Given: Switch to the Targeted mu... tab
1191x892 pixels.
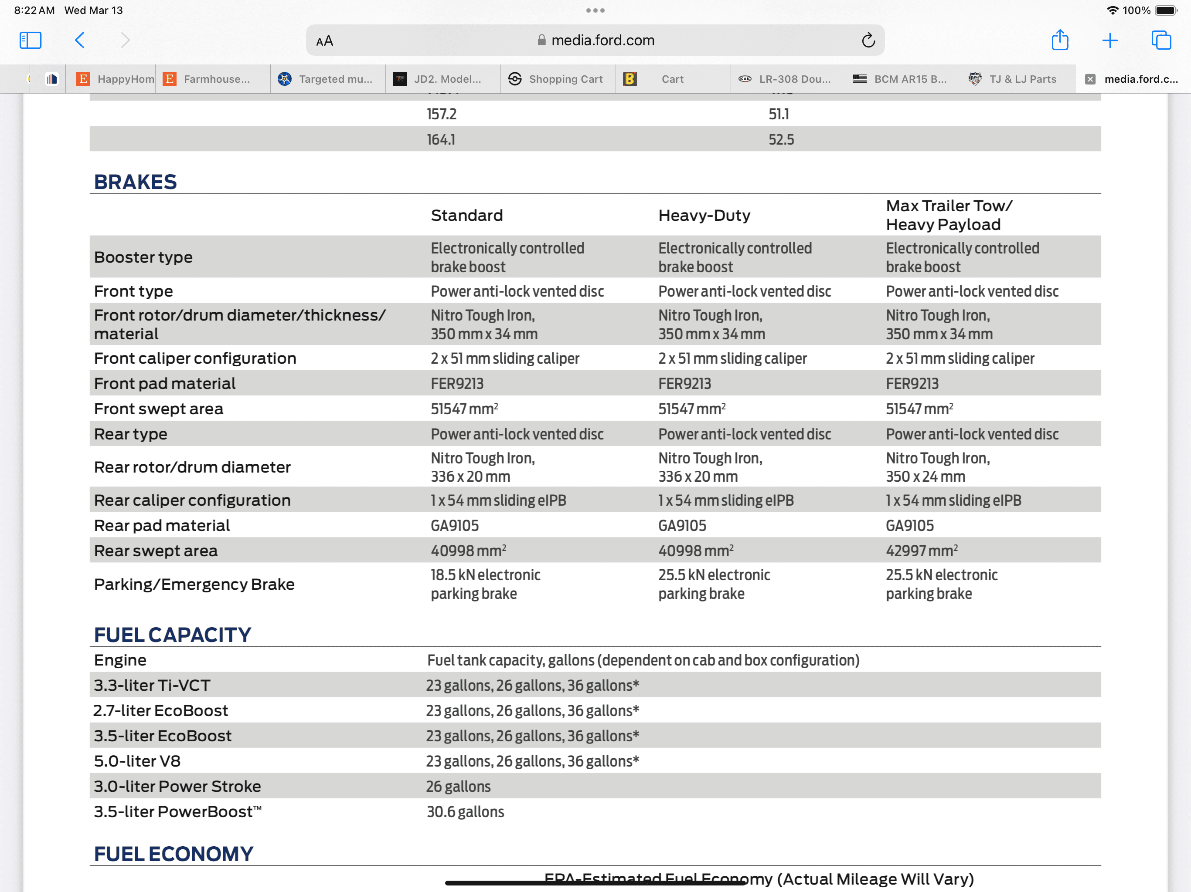Looking at the screenshot, I should pos(328,79).
